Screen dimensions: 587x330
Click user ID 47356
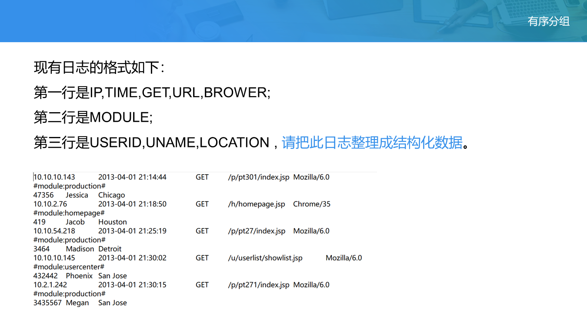43,195
